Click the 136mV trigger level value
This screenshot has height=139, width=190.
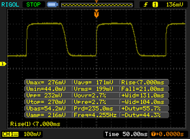pos(175,5)
